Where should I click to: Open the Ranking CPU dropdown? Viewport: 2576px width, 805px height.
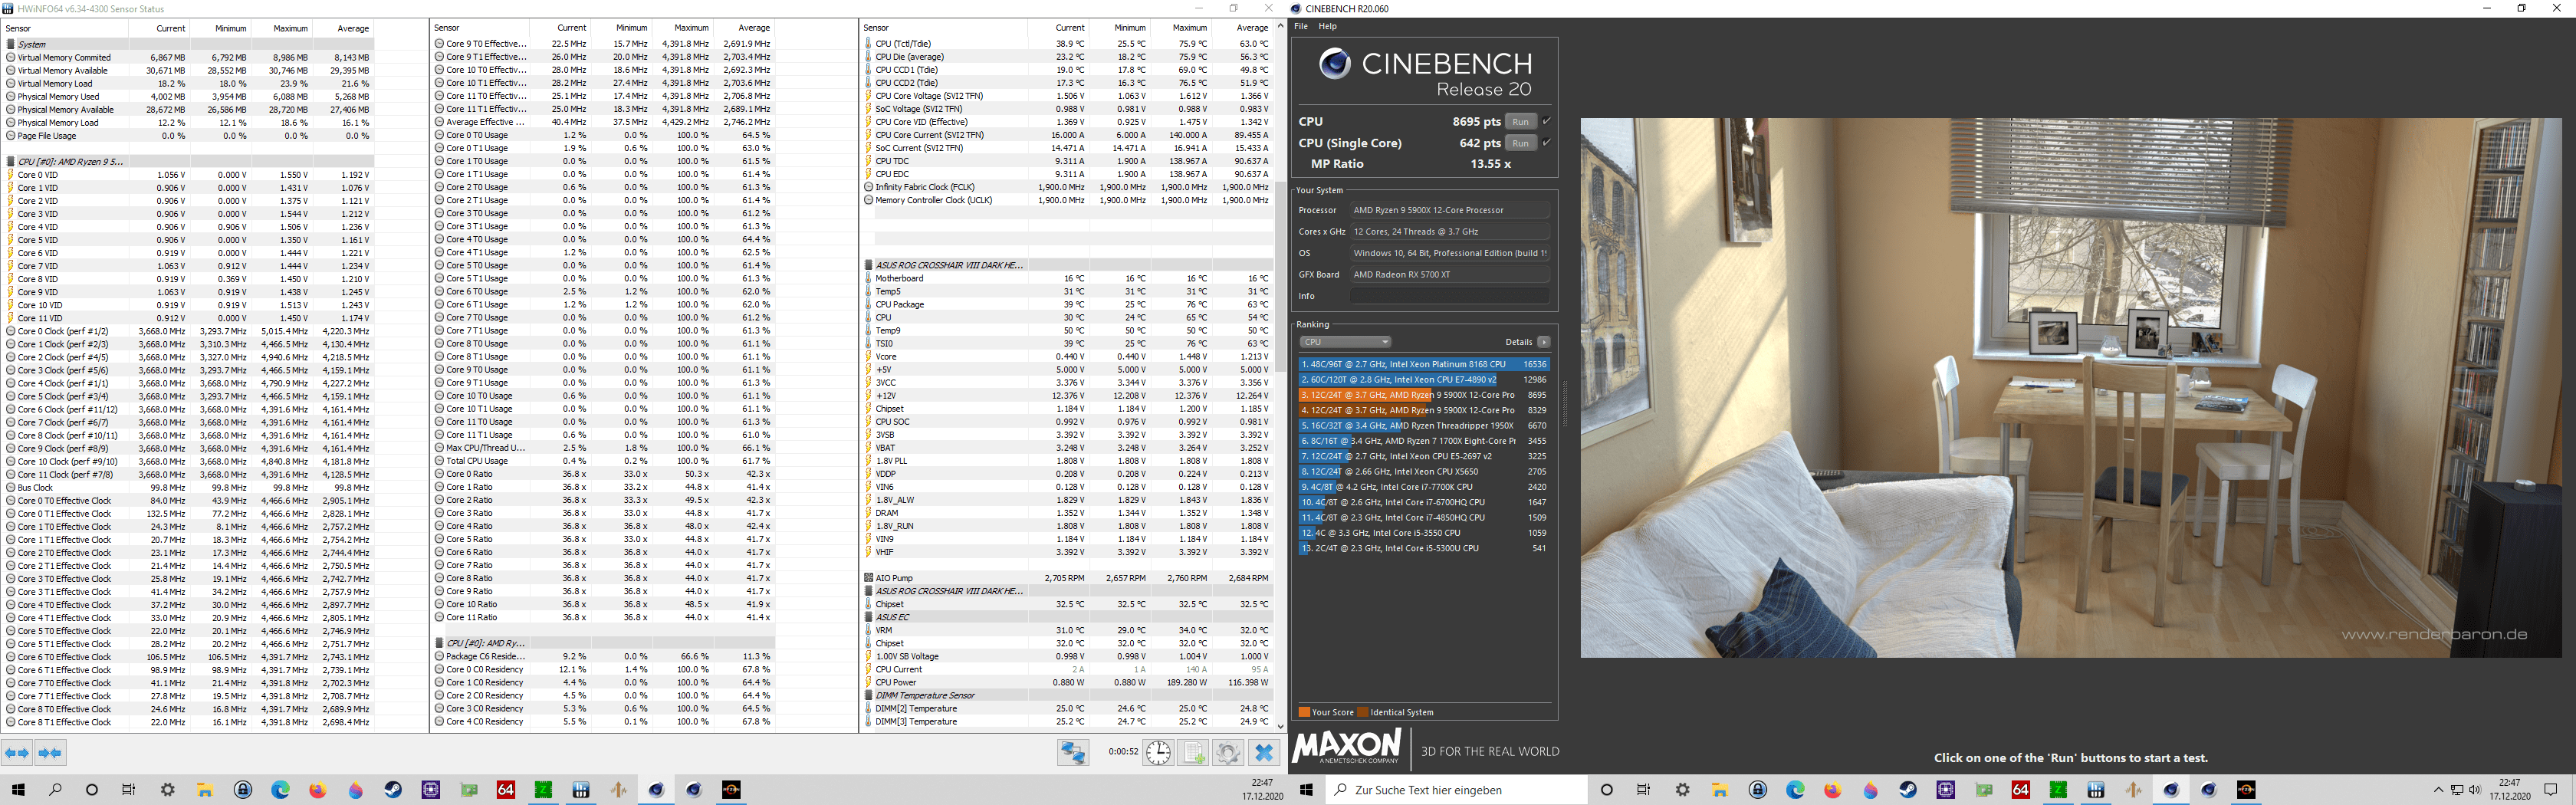click(1345, 342)
